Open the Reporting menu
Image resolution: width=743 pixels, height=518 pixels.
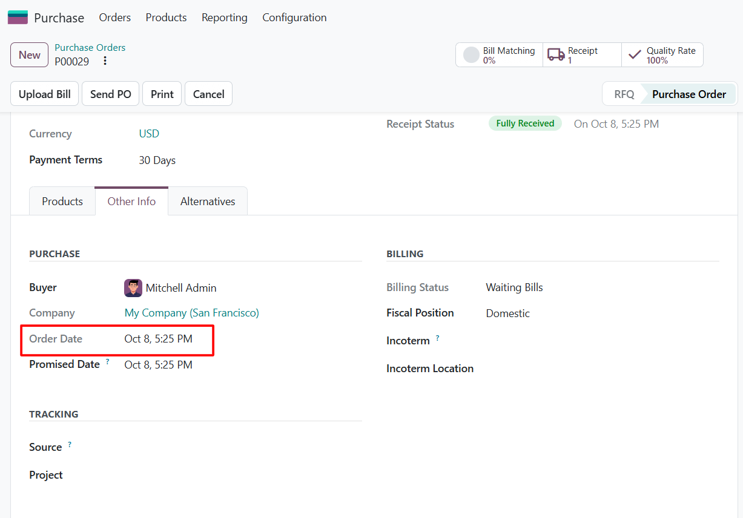tap(225, 18)
